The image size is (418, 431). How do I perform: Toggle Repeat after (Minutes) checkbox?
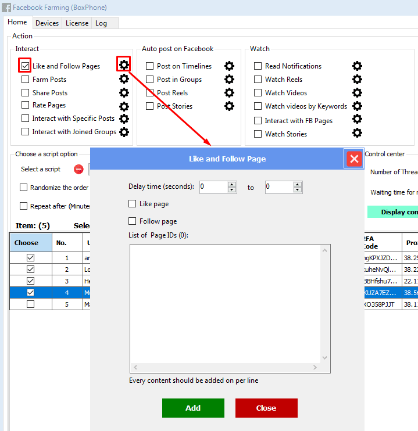[x=23, y=206]
